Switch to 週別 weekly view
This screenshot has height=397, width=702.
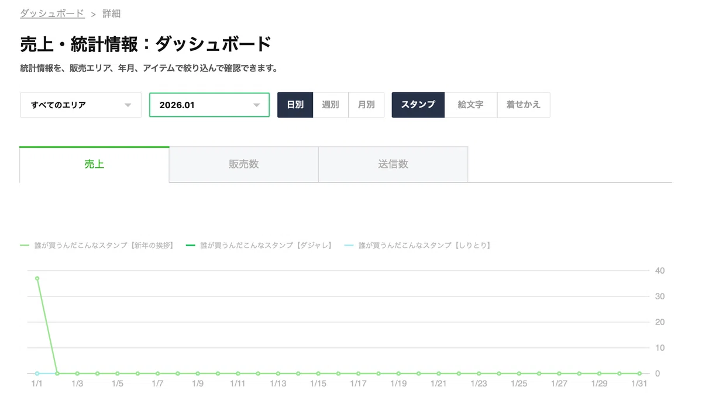pyautogui.click(x=331, y=105)
